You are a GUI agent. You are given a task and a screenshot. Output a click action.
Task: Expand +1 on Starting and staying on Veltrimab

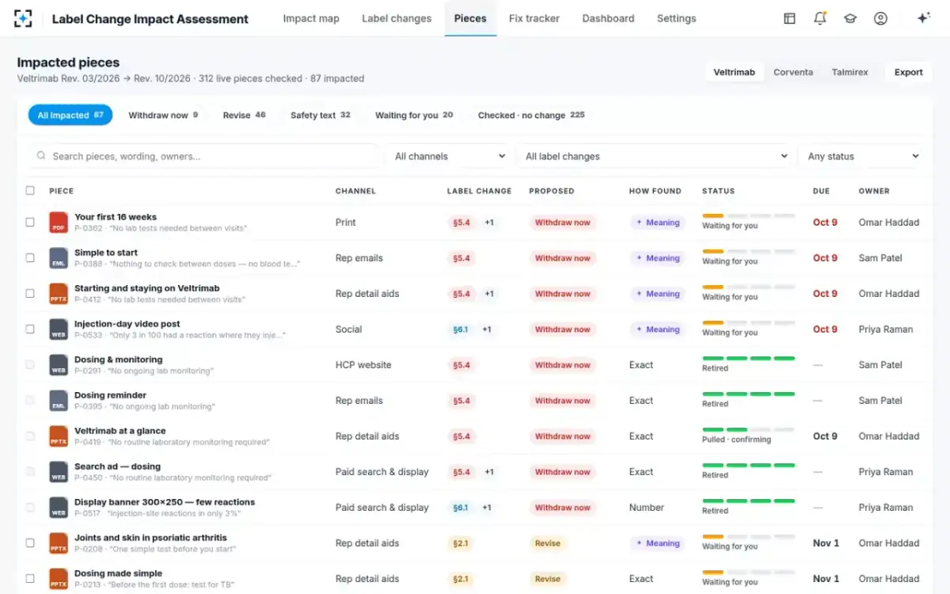point(489,294)
